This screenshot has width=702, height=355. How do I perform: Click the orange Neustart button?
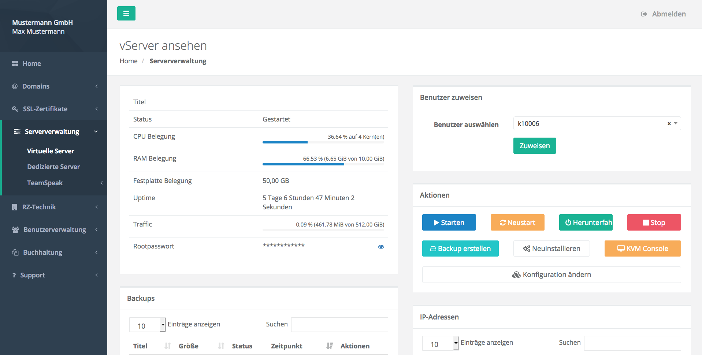[x=517, y=222]
